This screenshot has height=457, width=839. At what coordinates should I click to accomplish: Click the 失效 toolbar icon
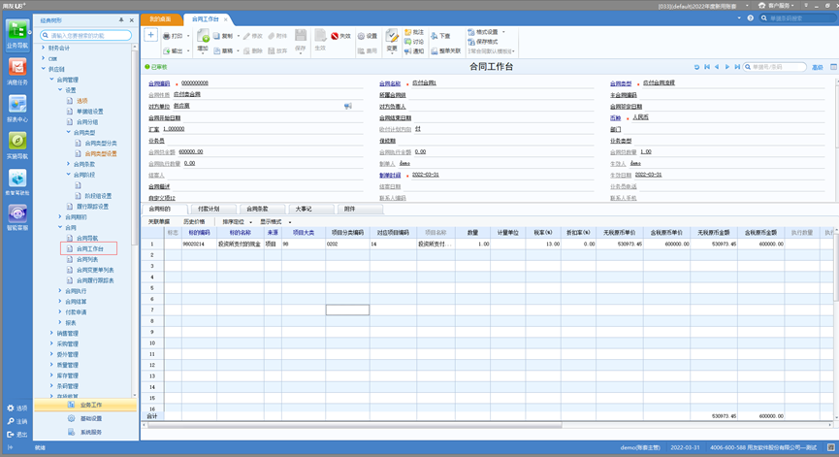click(x=336, y=36)
